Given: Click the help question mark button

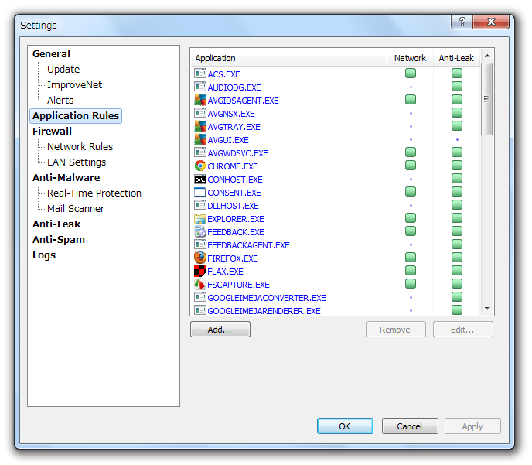Looking at the screenshot, I should 462,22.
